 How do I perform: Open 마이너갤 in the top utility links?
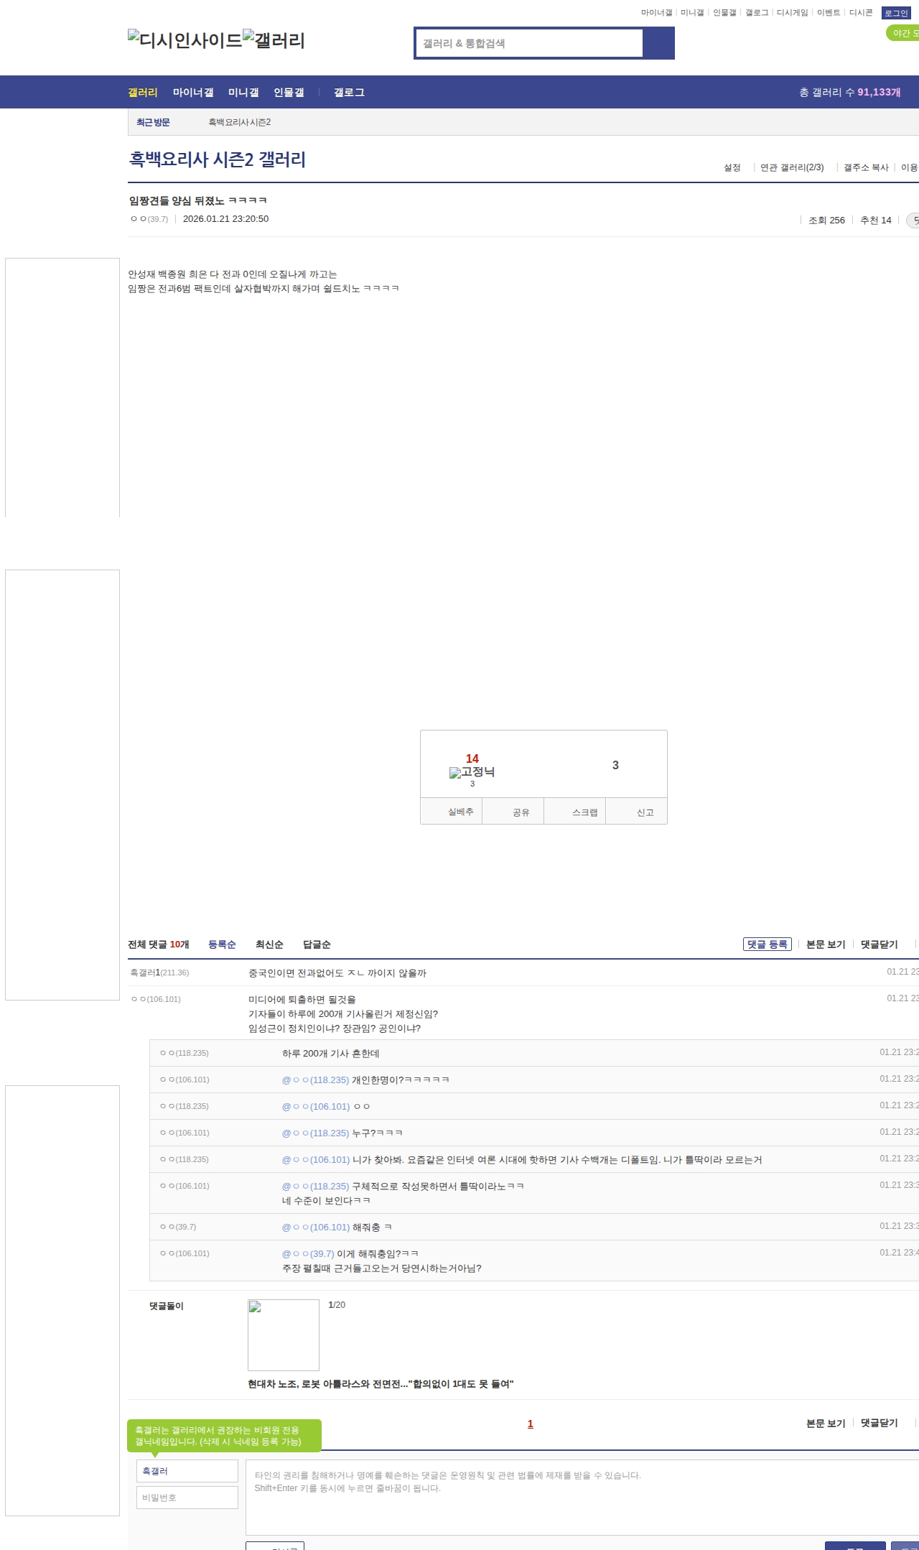pyautogui.click(x=656, y=13)
